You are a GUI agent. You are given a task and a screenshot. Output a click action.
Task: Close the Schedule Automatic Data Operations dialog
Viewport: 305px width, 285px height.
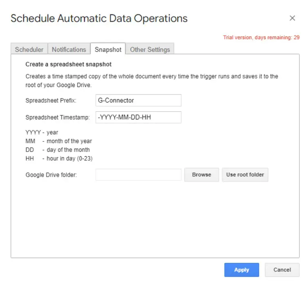coord(292,18)
